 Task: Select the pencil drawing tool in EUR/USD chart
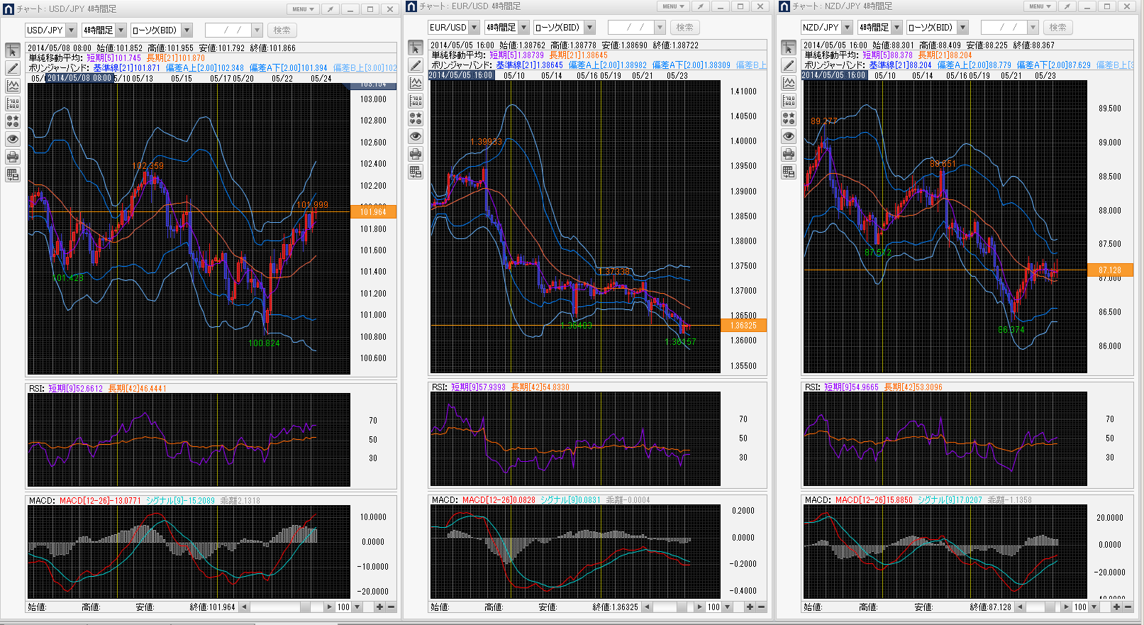click(416, 66)
